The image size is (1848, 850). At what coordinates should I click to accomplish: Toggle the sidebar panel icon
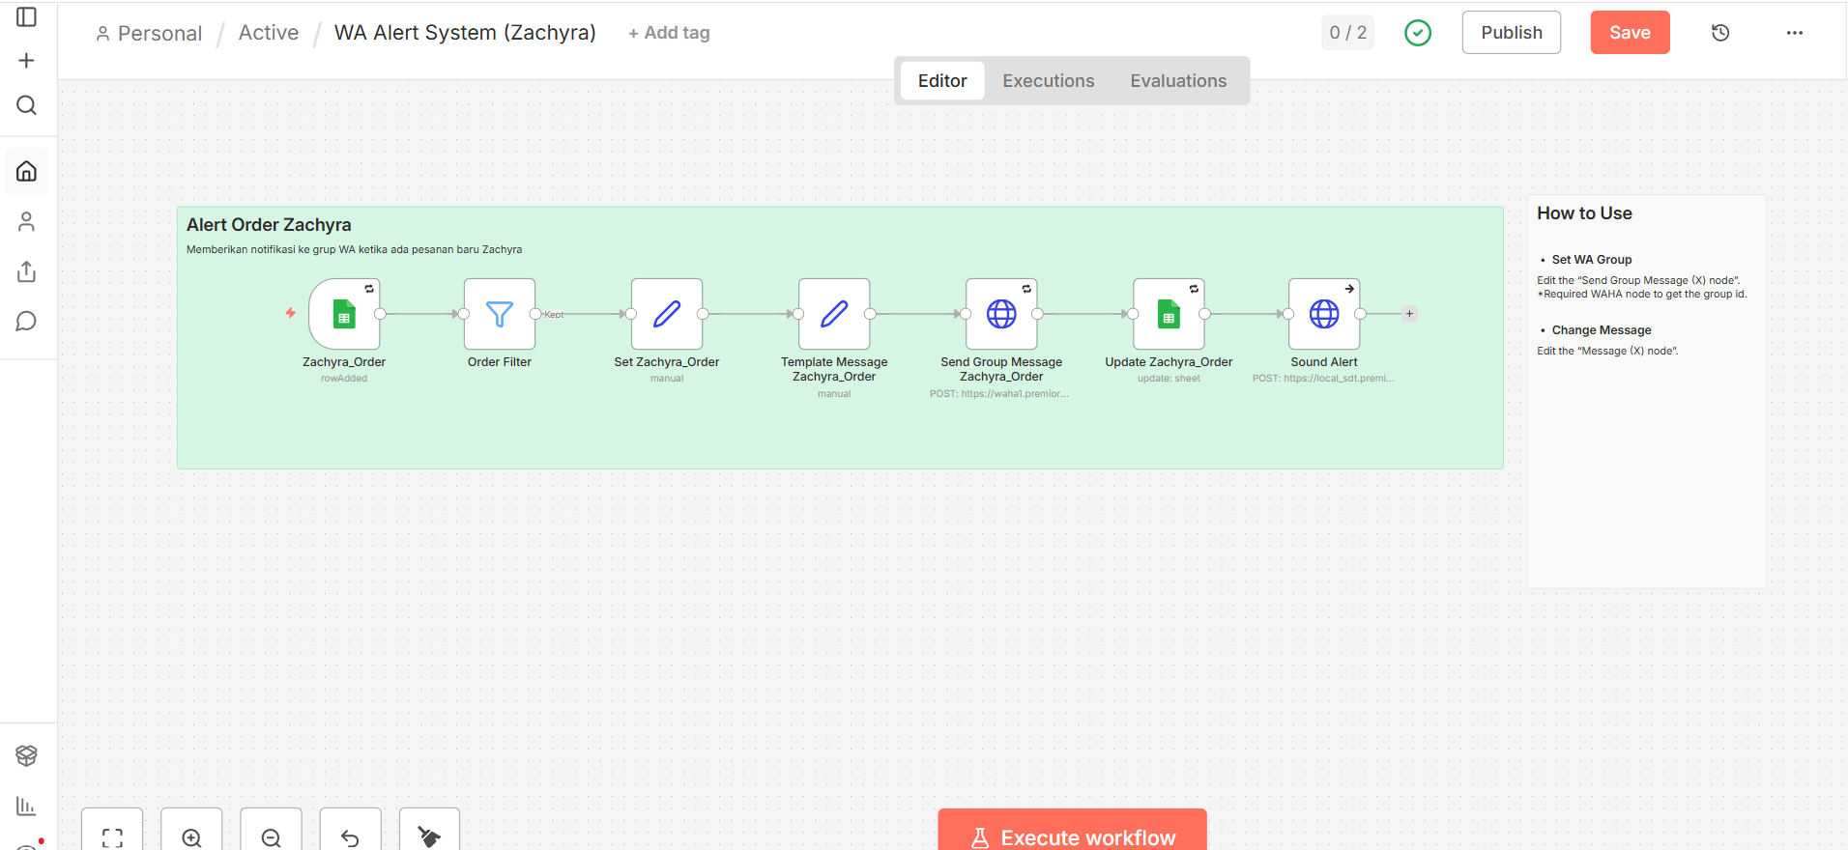27,17
